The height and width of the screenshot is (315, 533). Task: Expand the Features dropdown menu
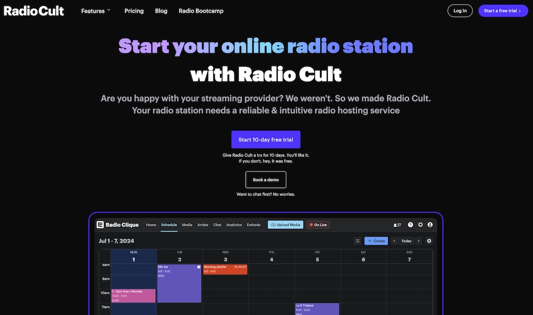pos(95,10)
